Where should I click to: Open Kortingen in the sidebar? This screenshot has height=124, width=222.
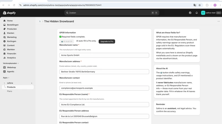[x=12, y=41]
